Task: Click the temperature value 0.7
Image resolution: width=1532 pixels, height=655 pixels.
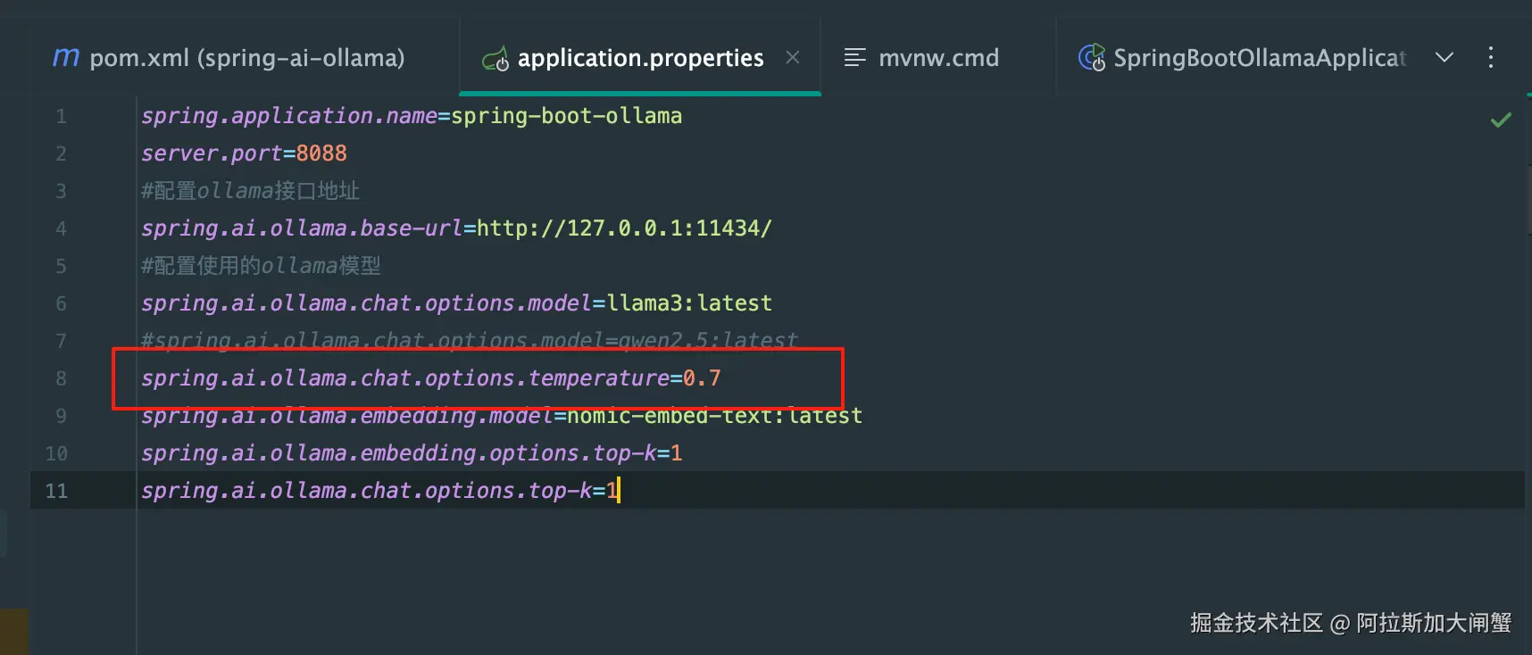Action: [702, 378]
